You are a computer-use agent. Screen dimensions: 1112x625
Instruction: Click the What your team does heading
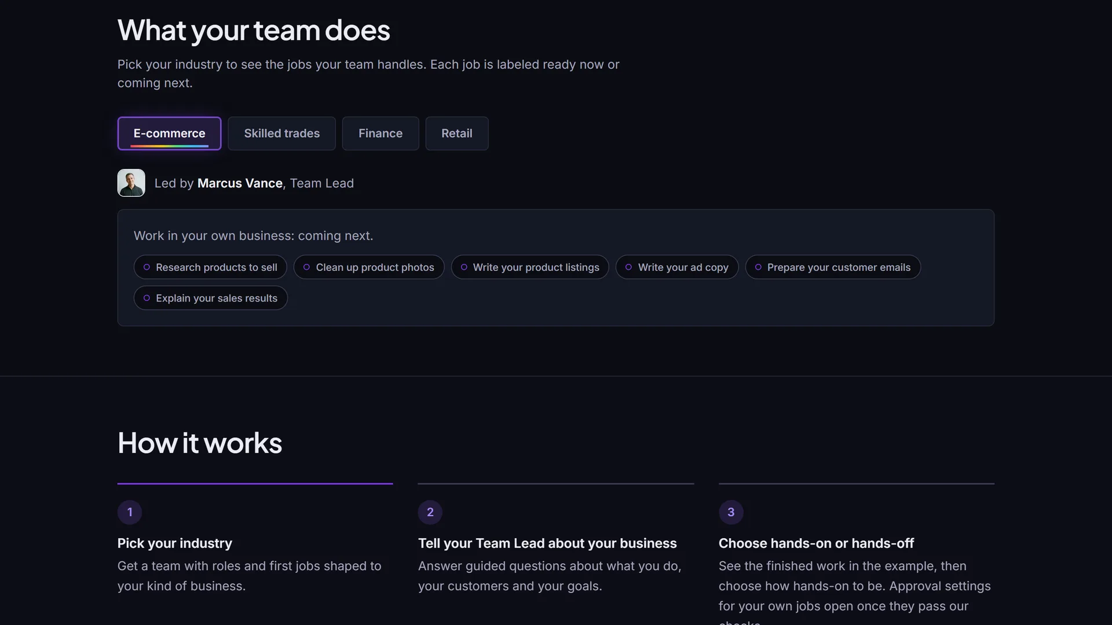(254, 30)
